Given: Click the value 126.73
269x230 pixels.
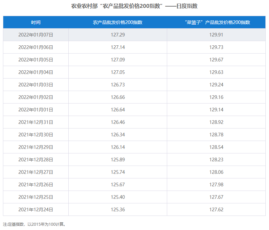Looking at the screenshot, I should tap(118, 85).
